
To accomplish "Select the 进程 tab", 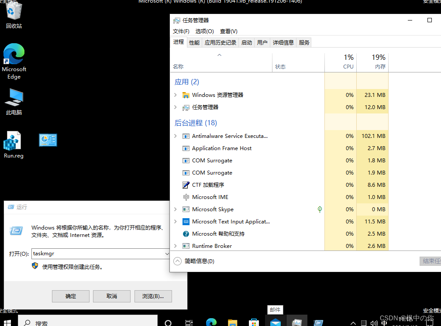I will (179, 42).
